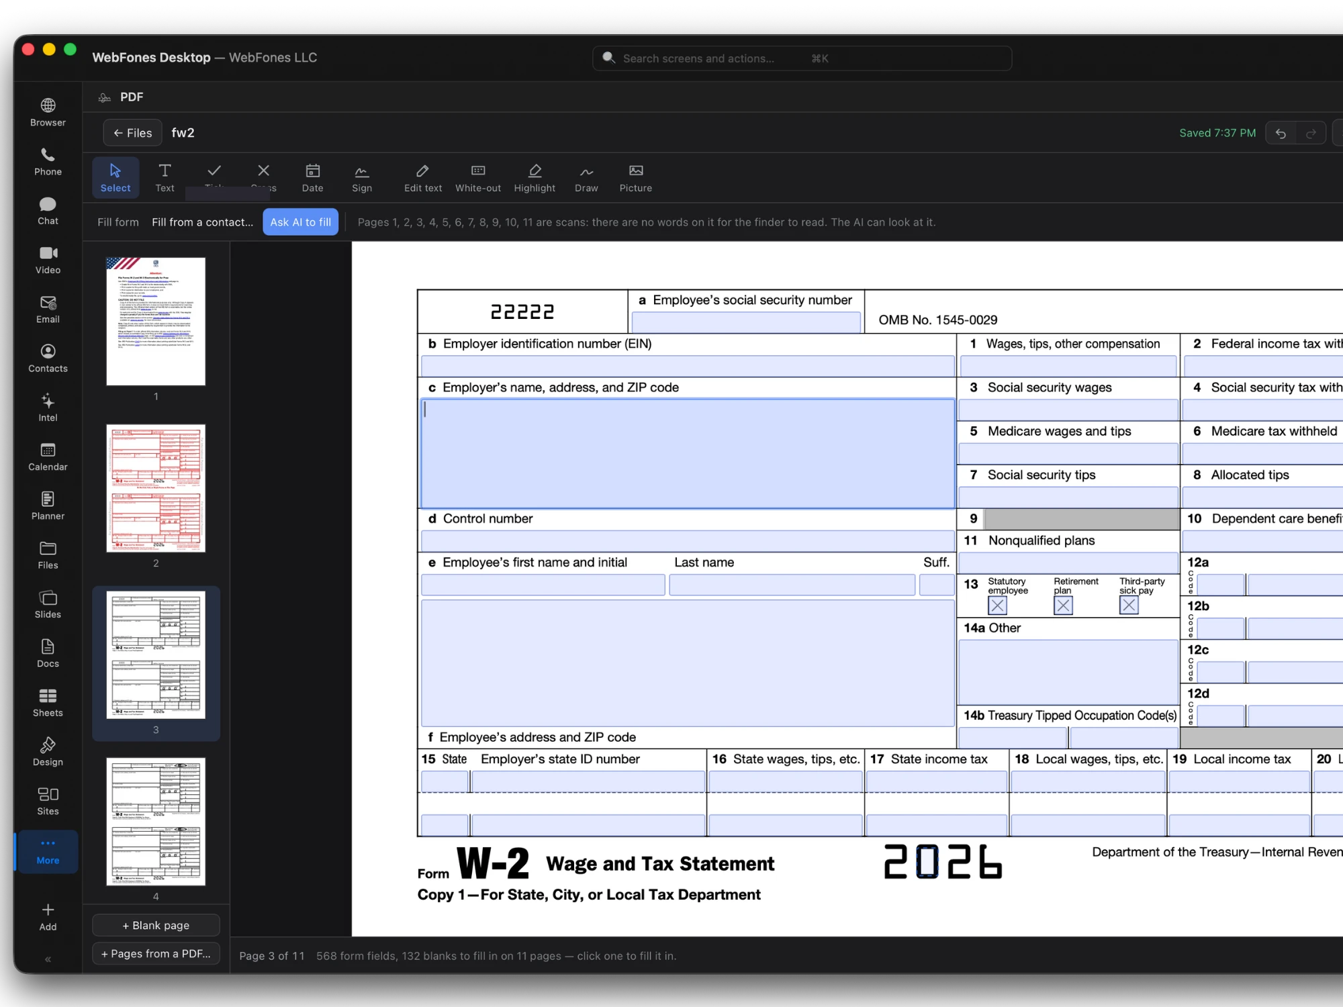Choose Fill from a contact

pyautogui.click(x=202, y=222)
